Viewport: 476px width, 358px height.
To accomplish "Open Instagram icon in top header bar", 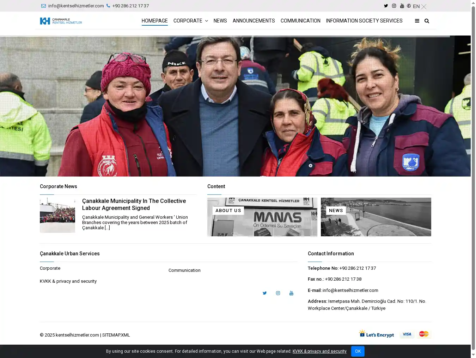I will [x=394, y=6].
